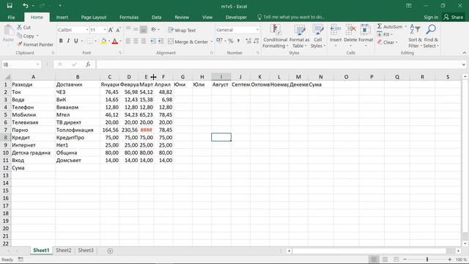
Task: Switch to Page Break Preview in status bar
Action: (x=396, y=259)
